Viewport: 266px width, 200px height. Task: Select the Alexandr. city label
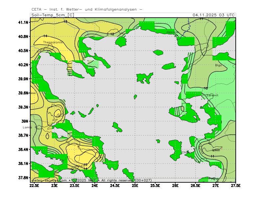click(x=173, y=32)
